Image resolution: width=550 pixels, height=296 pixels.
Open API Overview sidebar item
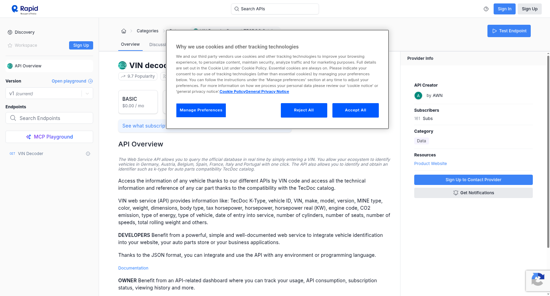click(49, 66)
